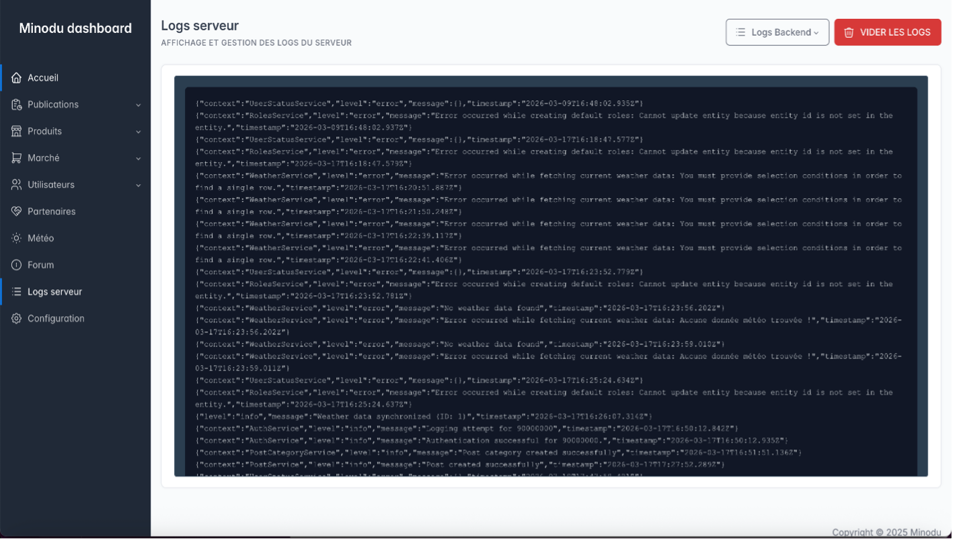The width and height of the screenshot is (953, 540).
Task: Click the Accueil home icon
Action: click(x=17, y=78)
